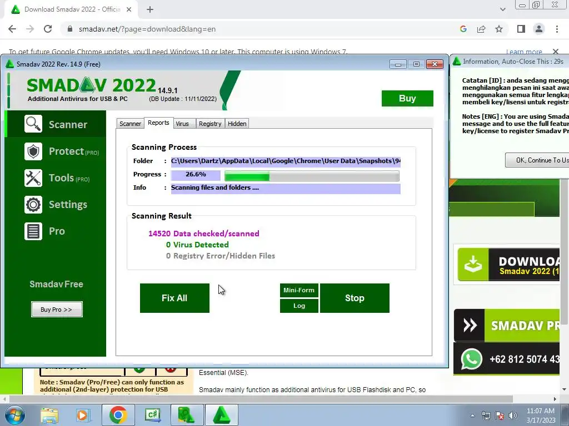Click the scan progress bar
Screen dimensions: 569x426
312,176
